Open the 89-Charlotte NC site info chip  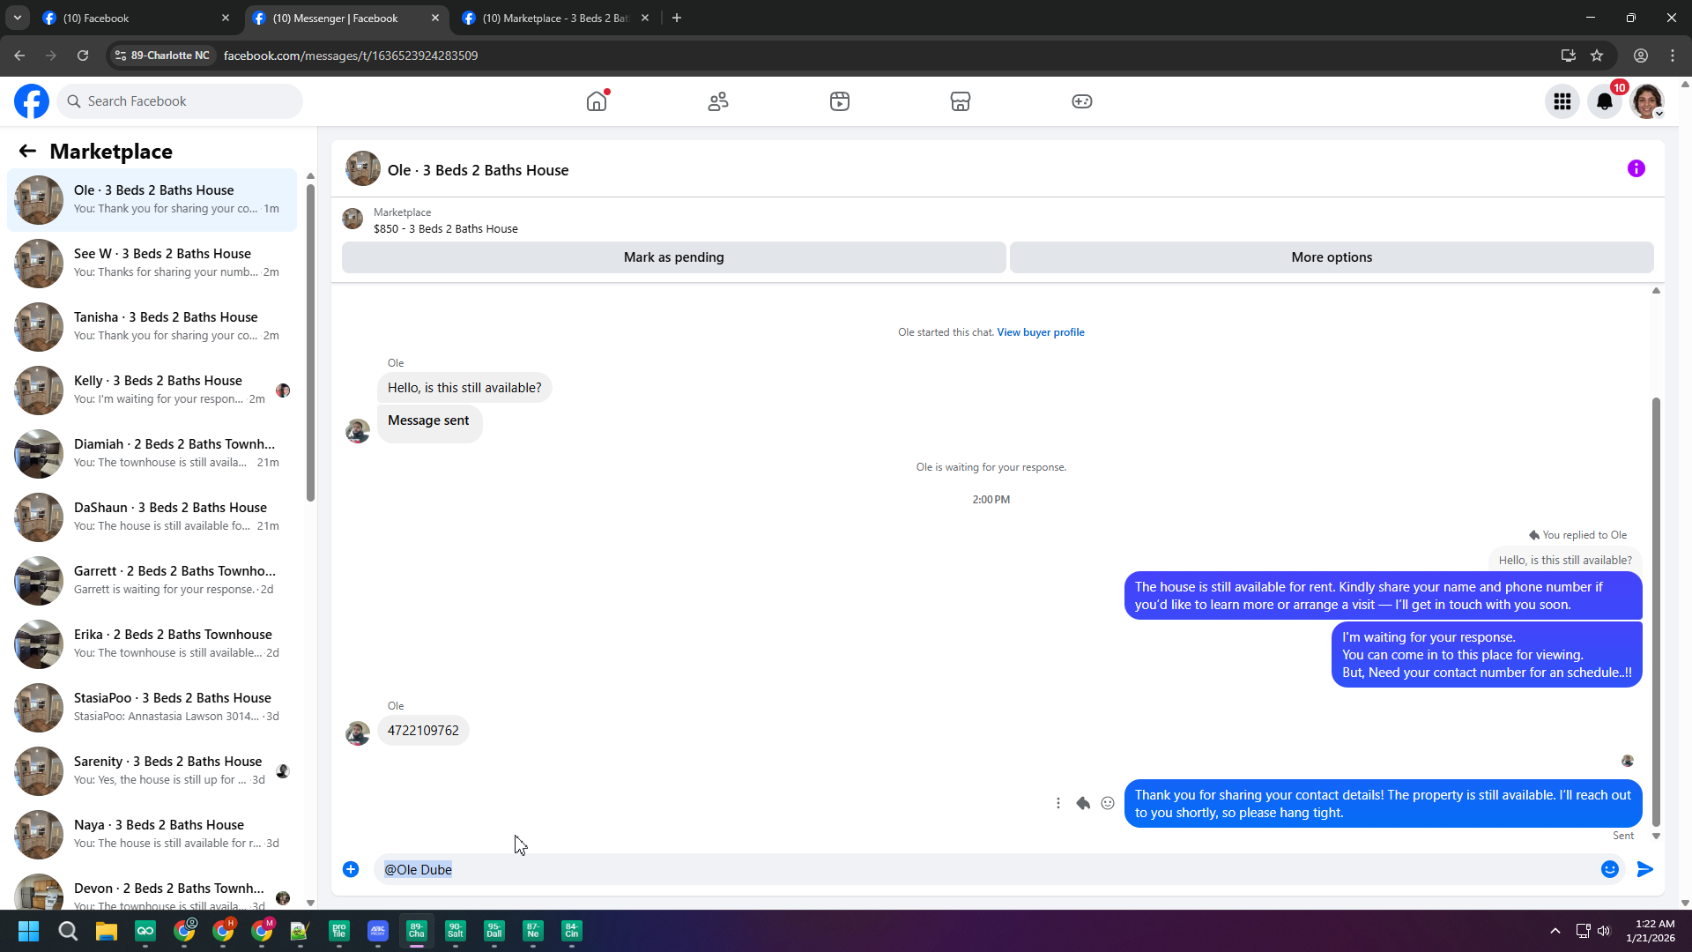tap(163, 56)
